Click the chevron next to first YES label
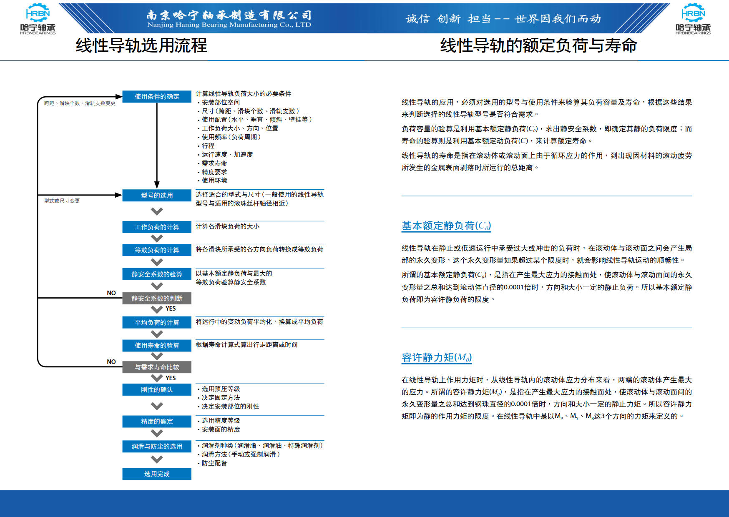The image size is (729, 517). coord(157,309)
